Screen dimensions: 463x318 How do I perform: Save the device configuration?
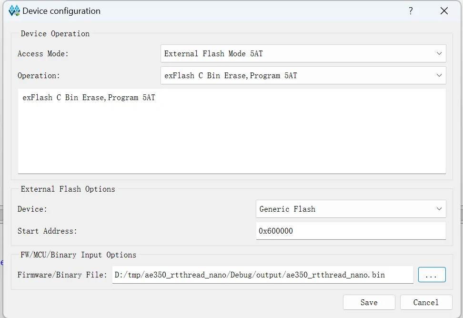click(x=369, y=302)
